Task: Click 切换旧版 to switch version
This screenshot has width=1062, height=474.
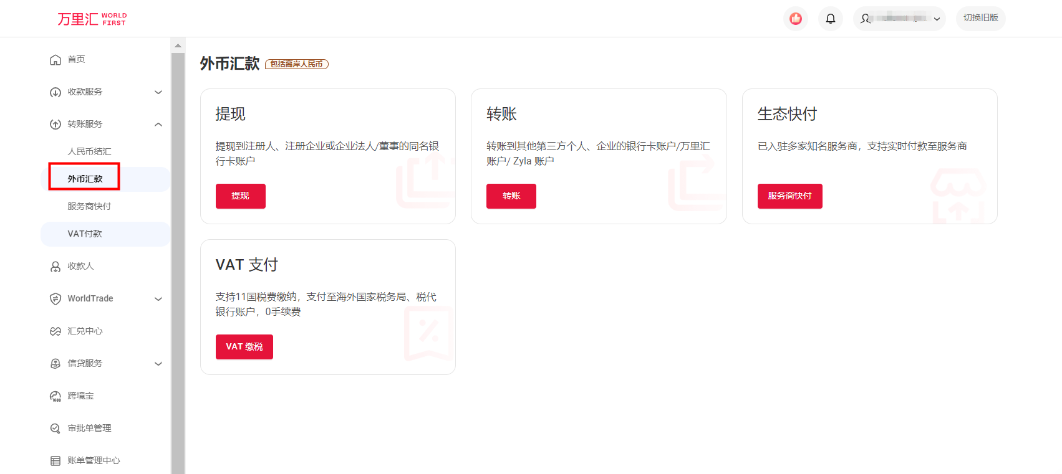Action: pos(981,18)
